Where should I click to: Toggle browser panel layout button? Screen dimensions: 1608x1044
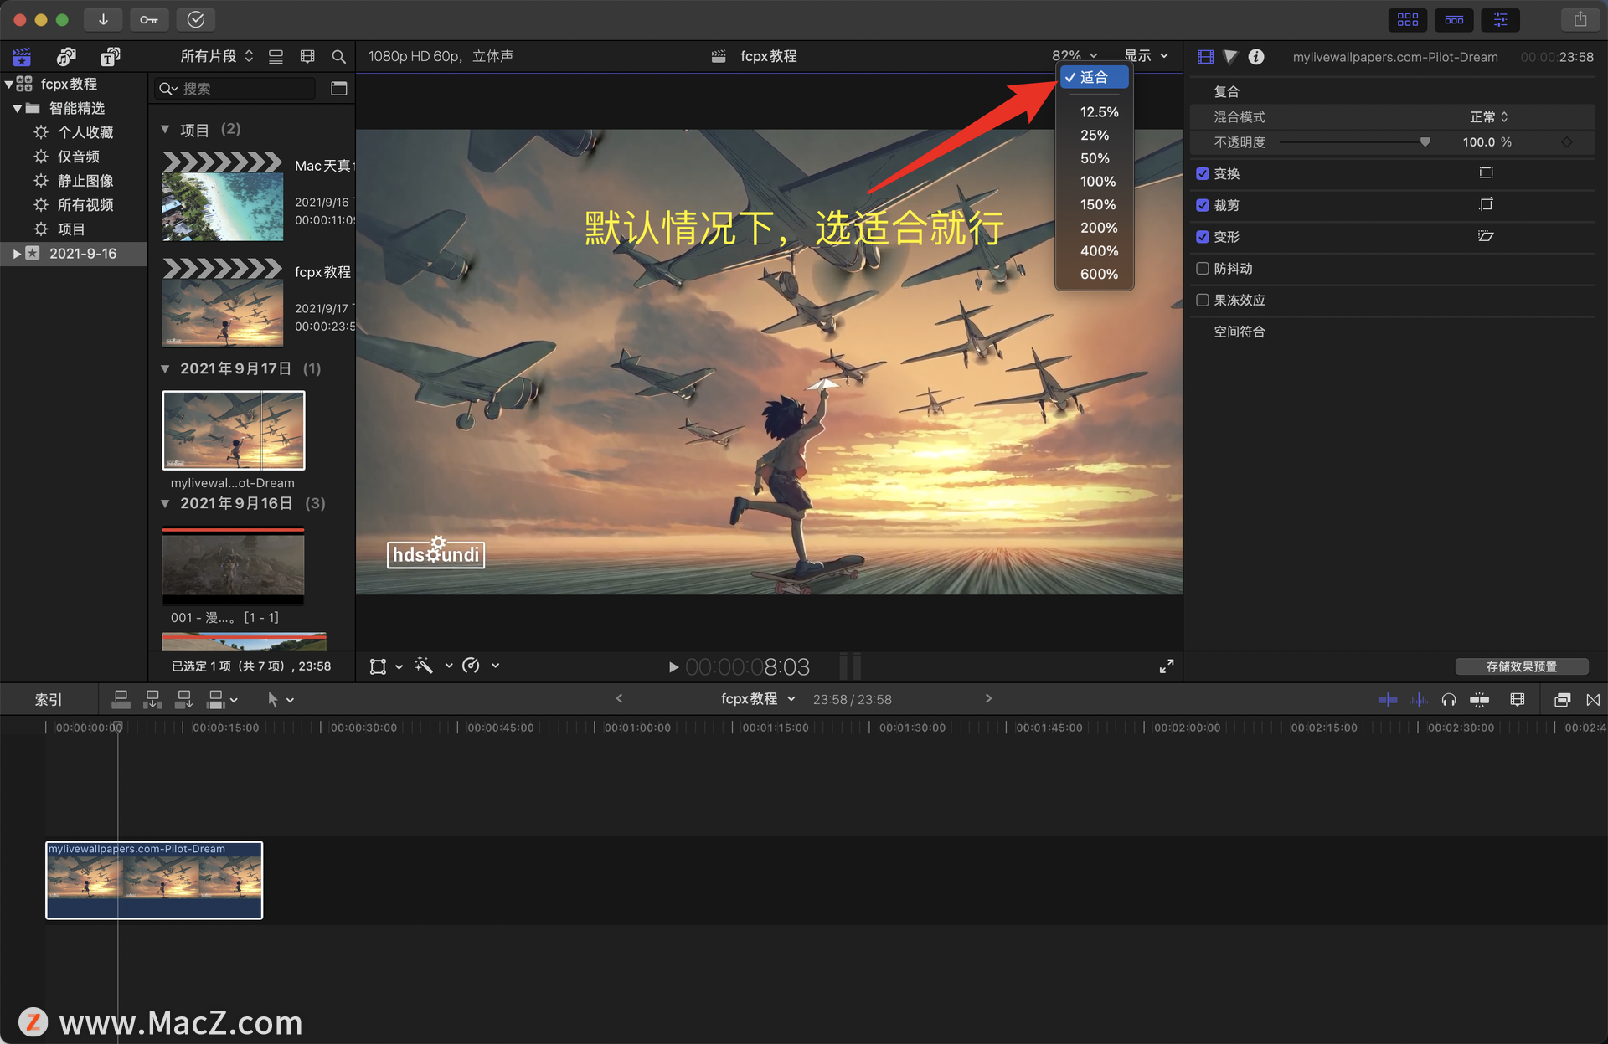tap(1408, 19)
